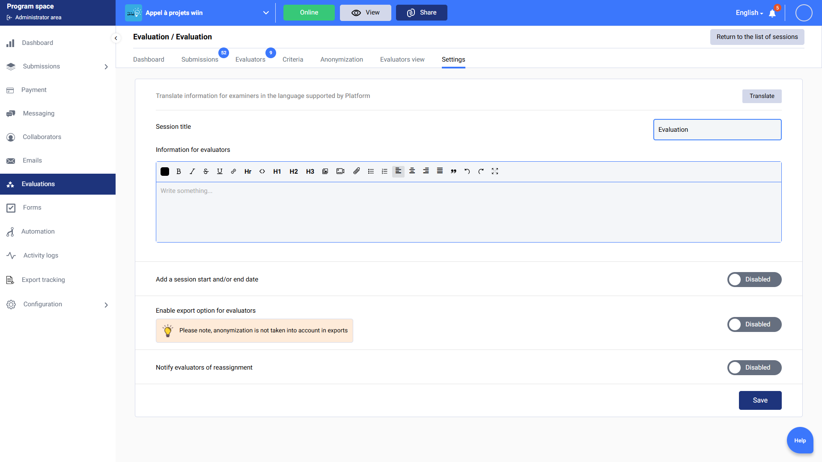This screenshot has width=822, height=462.
Task: Open the English language dropdown
Action: [x=749, y=13]
